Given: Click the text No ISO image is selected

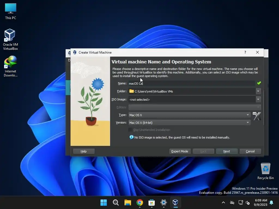Looking at the screenshot, I should click(151, 137).
